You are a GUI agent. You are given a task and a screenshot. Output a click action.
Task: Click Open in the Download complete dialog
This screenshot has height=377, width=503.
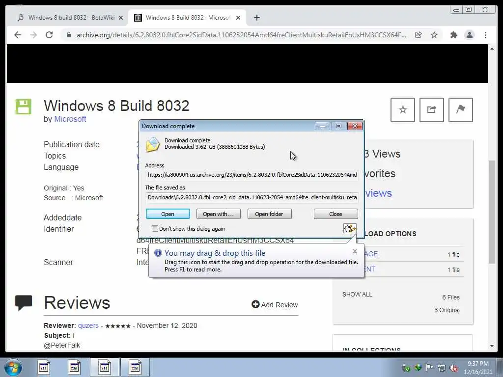[x=168, y=214]
